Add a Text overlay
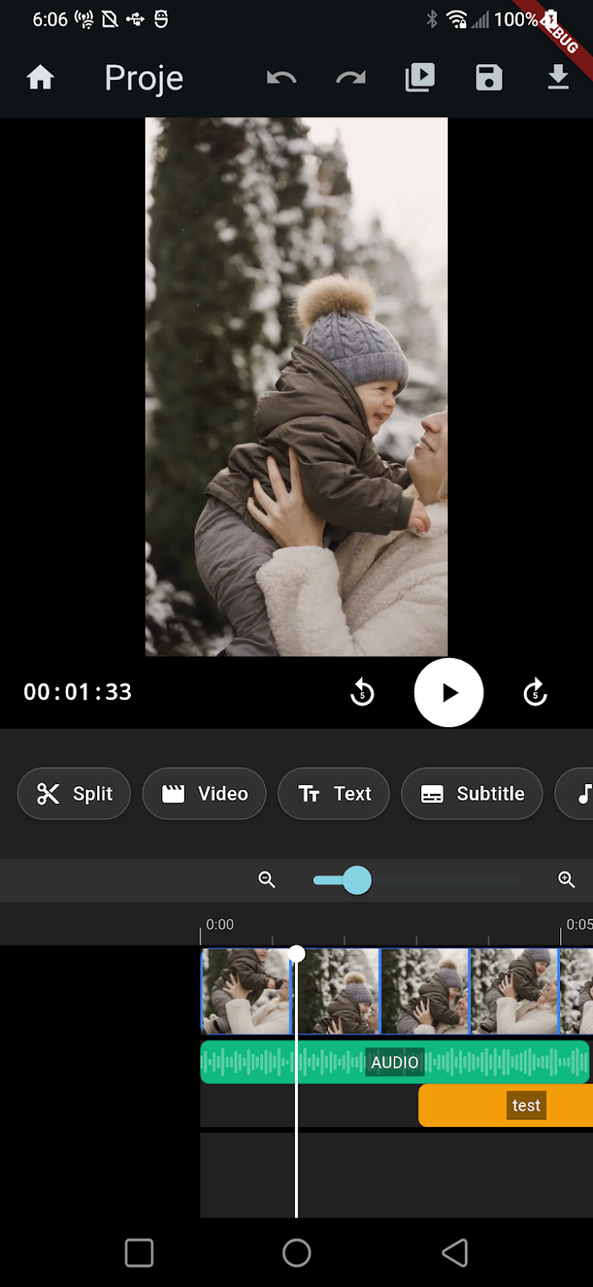The height and width of the screenshot is (1287, 593). [x=334, y=793]
